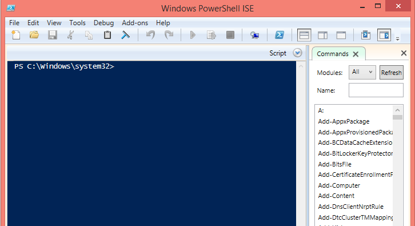Open the Add-ons menu
This screenshot has height=226, width=415.
135,23
